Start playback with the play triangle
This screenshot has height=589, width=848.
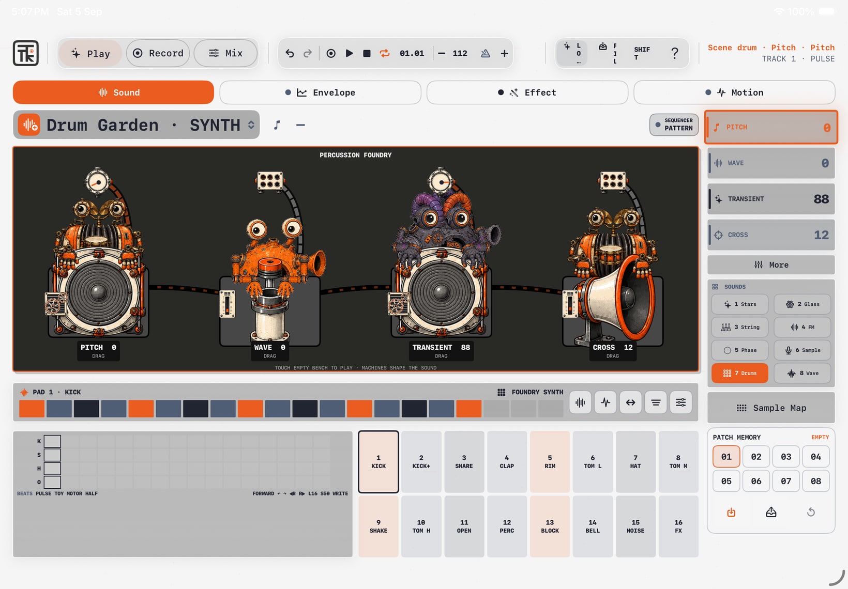349,53
